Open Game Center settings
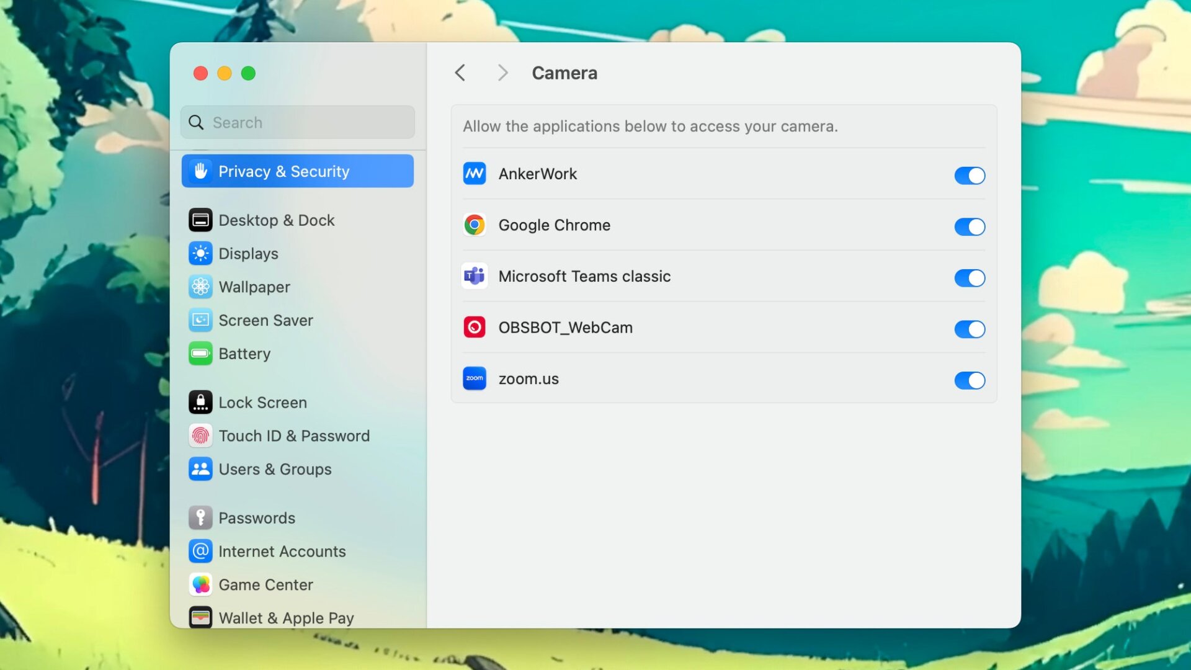 click(x=298, y=585)
